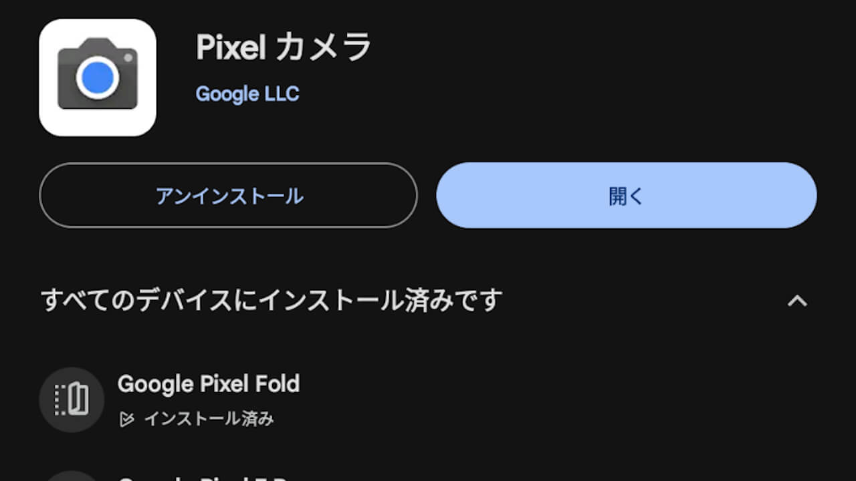Image resolution: width=856 pixels, height=481 pixels.
Task: Open the Google LLC developer page
Action: tap(247, 94)
